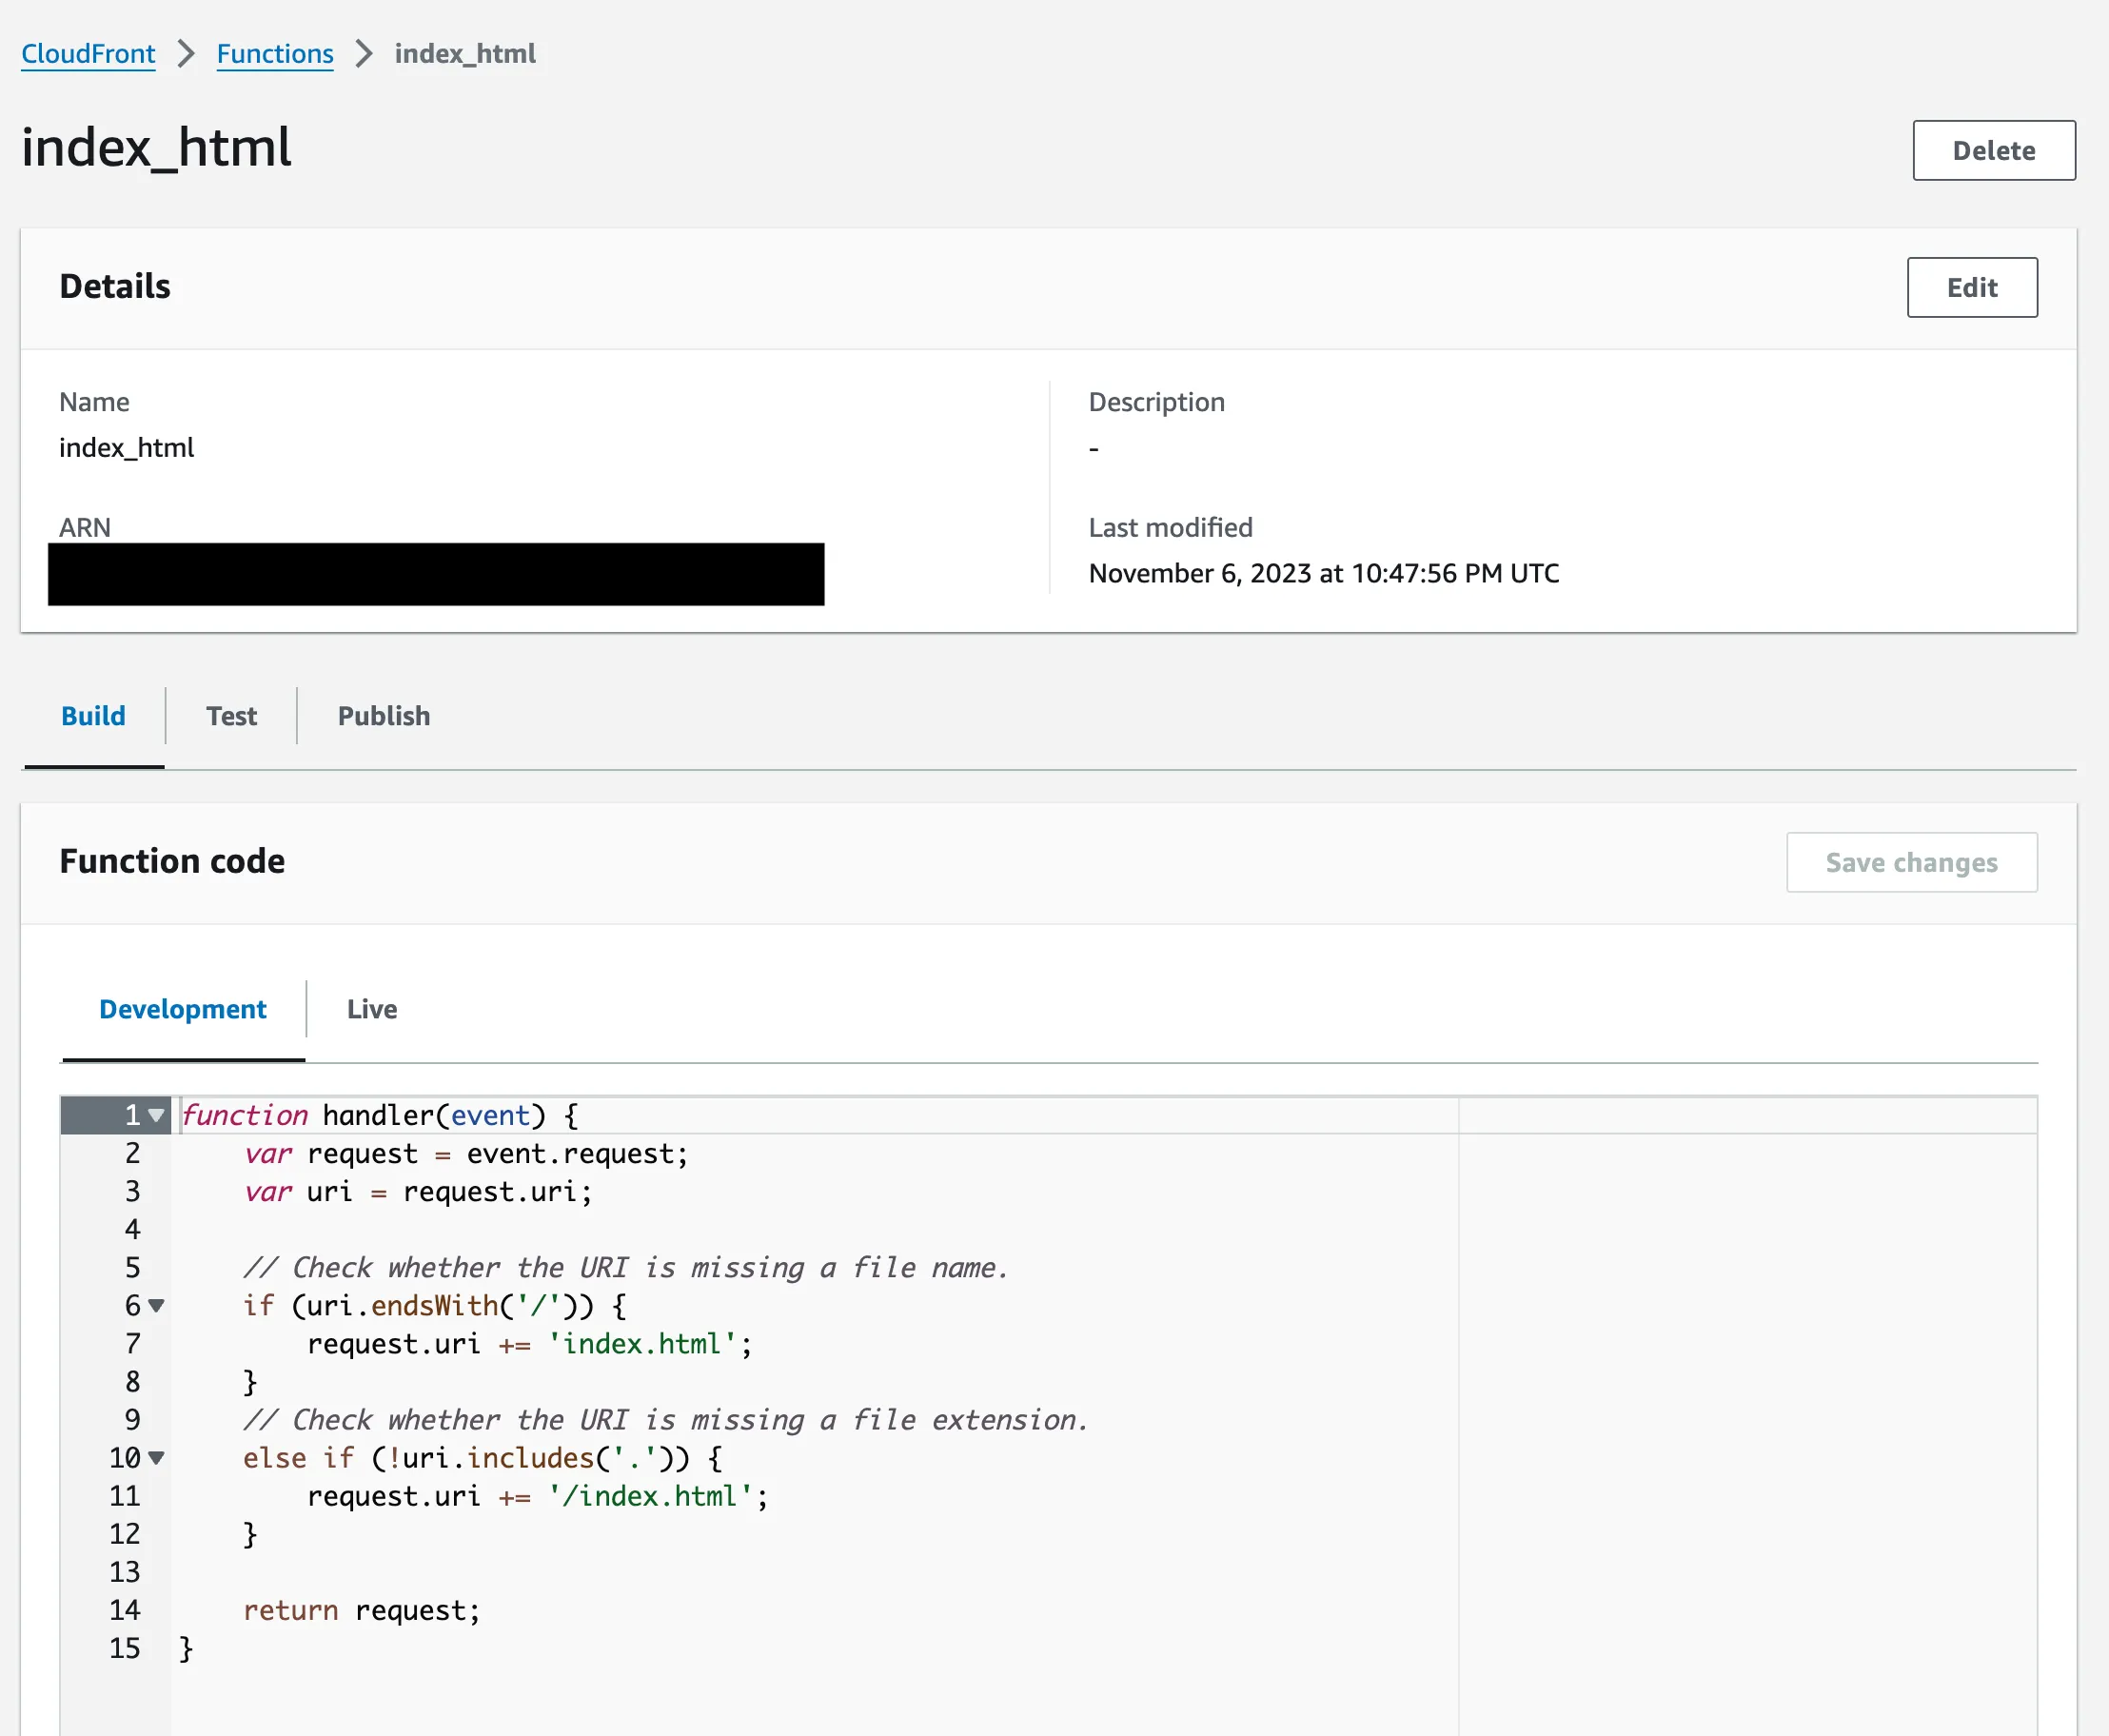This screenshot has height=1736, width=2109.
Task: Click the "request.uri += '/index.html';" line
Action: pos(538,1496)
